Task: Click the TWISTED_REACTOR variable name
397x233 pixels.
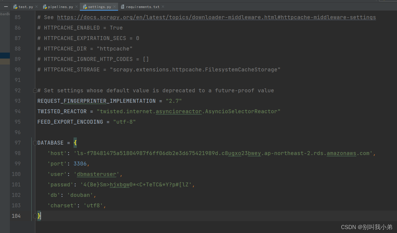Action: click(62, 111)
